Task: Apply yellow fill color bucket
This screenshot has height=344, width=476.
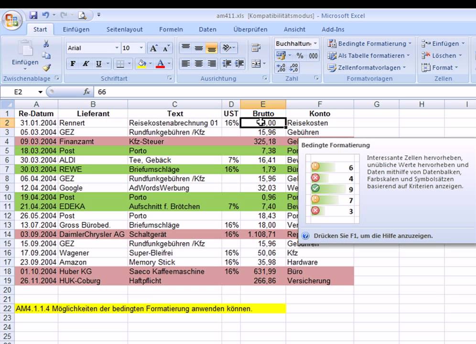Action: [x=142, y=64]
